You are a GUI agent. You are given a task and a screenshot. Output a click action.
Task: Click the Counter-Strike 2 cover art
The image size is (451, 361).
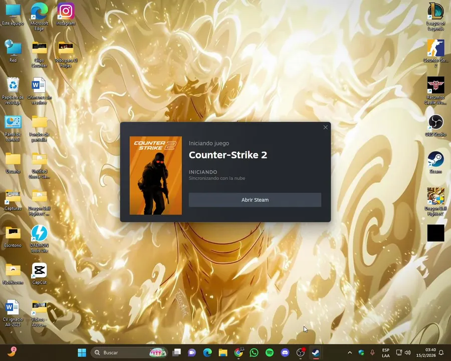[156, 175]
